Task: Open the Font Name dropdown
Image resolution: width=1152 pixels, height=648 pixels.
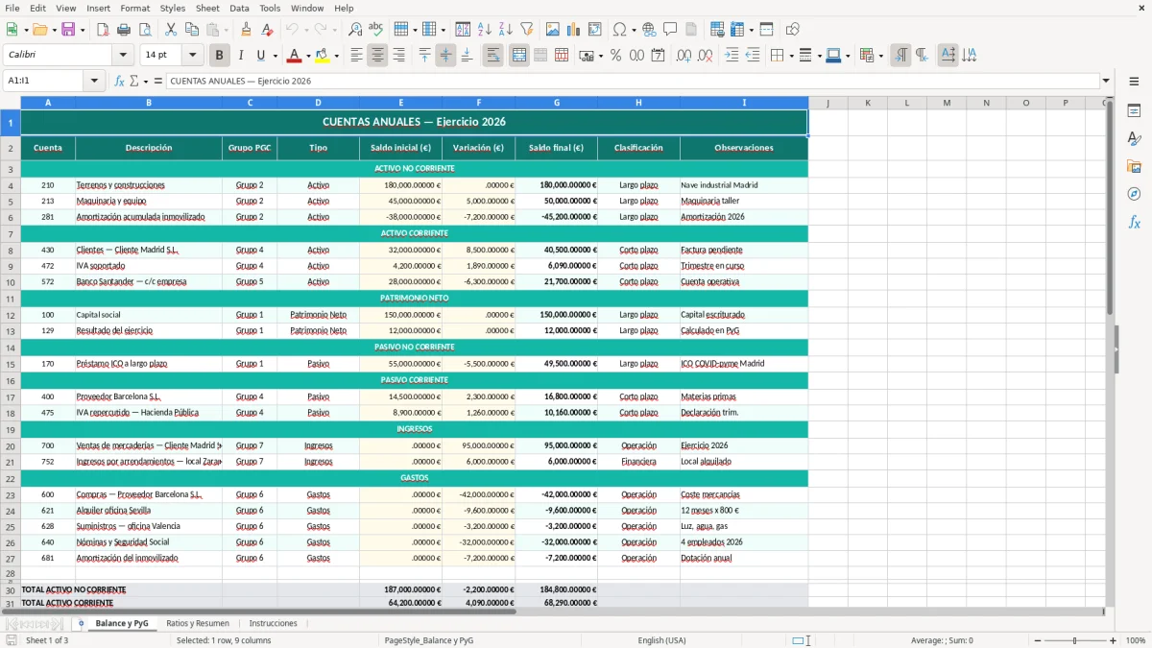Action: pyautogui.click(x=121, y=56)
